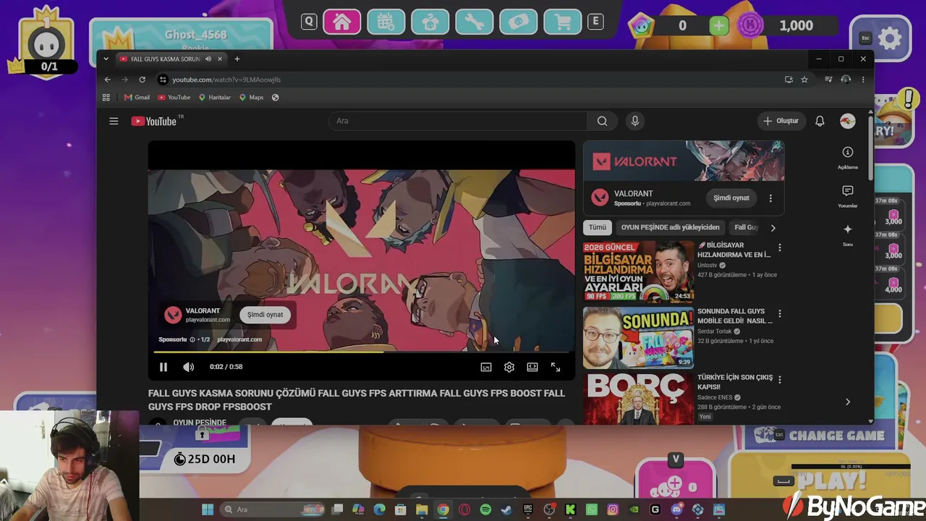Viewport: 926px width, 521px height.
Task: Open the Chrome apps grid shortcut
Action: point(106,97)
